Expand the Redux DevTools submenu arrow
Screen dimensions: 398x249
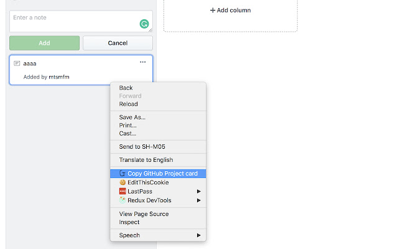point(199,200)
